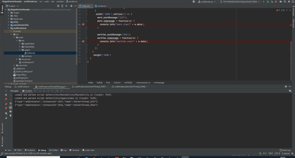Expand the entry module folder
This screenshot has width=295, height=158.
point(8,22)
